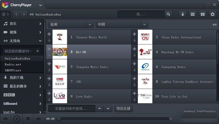Play Hit FM thumbnail
The image size is (219, 124).
click(x=60, y=52)
